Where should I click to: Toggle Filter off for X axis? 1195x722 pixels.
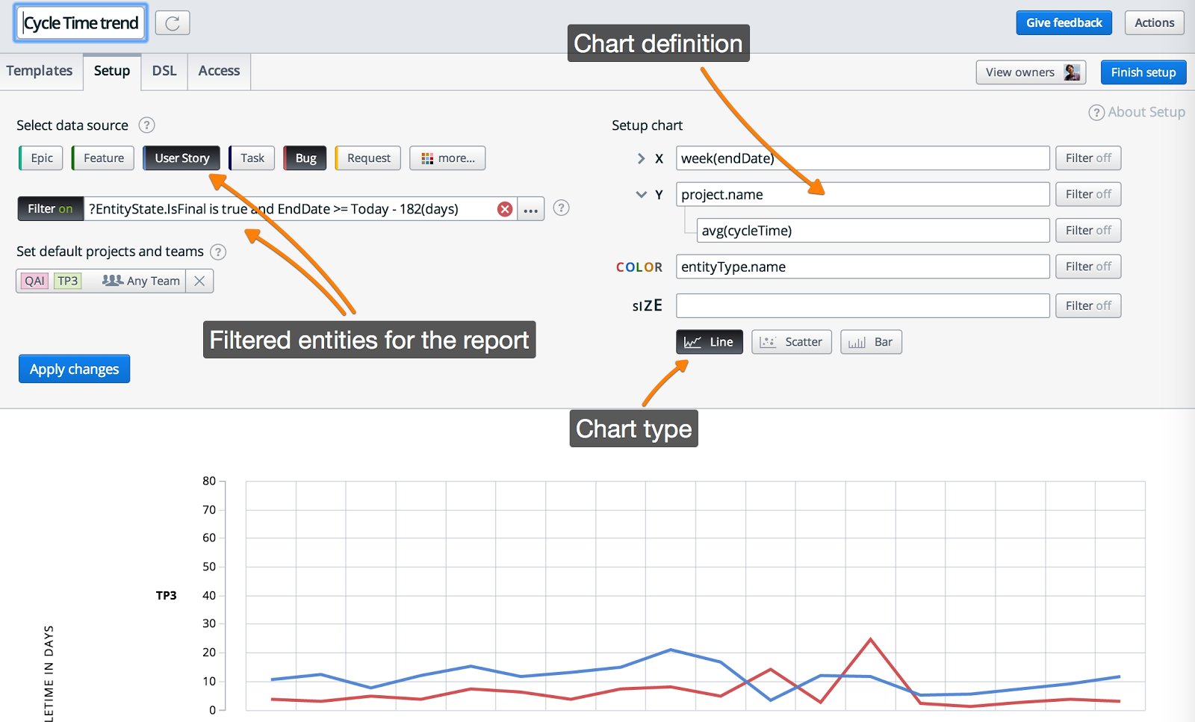(x=1088, y=158)
